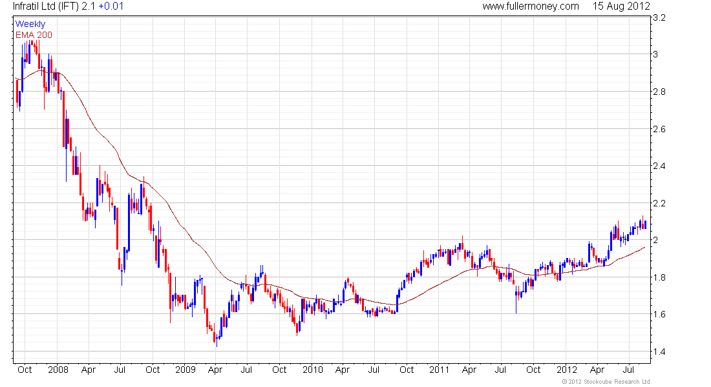711x387 pixels.
Task: Select the Weekly legend label
Action: point(30,24)
